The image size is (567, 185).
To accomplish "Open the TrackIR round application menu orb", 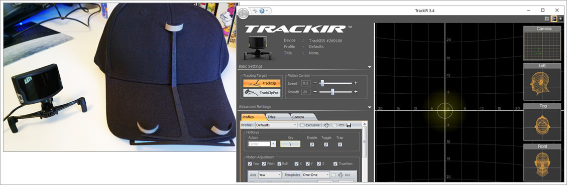I will pyautogui.click(x=244, y=14).
